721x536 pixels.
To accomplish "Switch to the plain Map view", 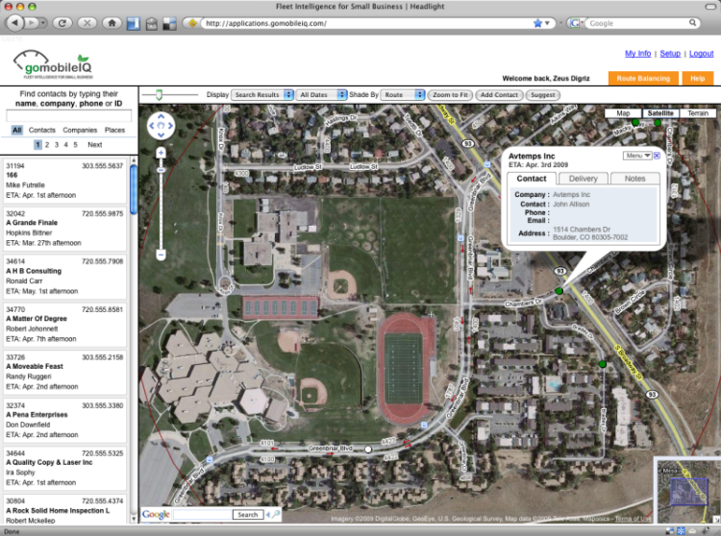I will (623, 113).
